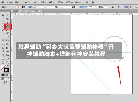This screenshot has height=102, width=138.
Task: Enable Draw Inside mode
Action: 9,78
